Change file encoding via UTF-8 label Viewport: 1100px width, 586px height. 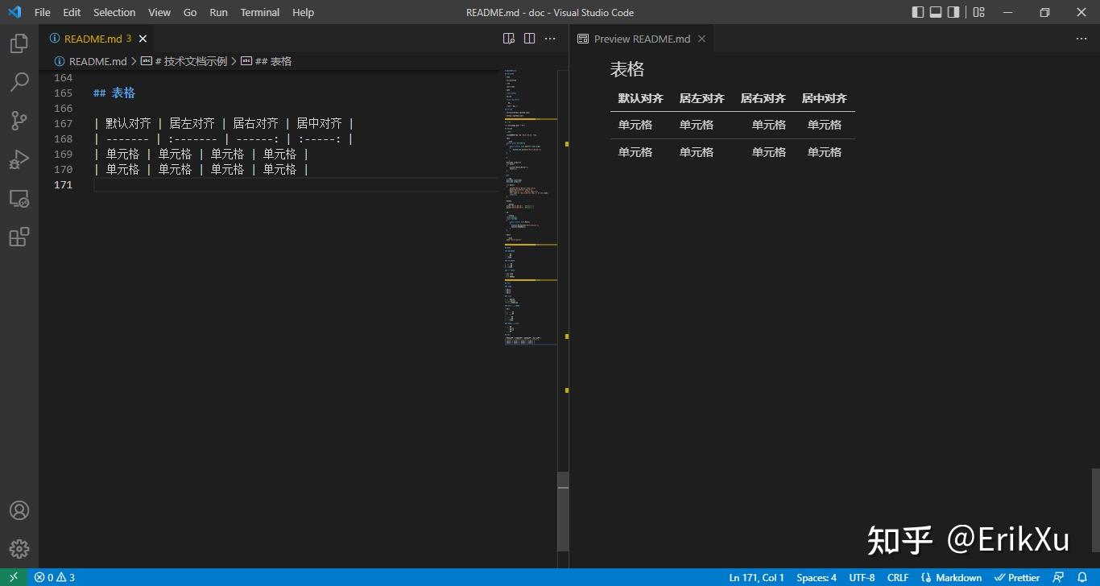pyautogui.click(x=862, y=577)
